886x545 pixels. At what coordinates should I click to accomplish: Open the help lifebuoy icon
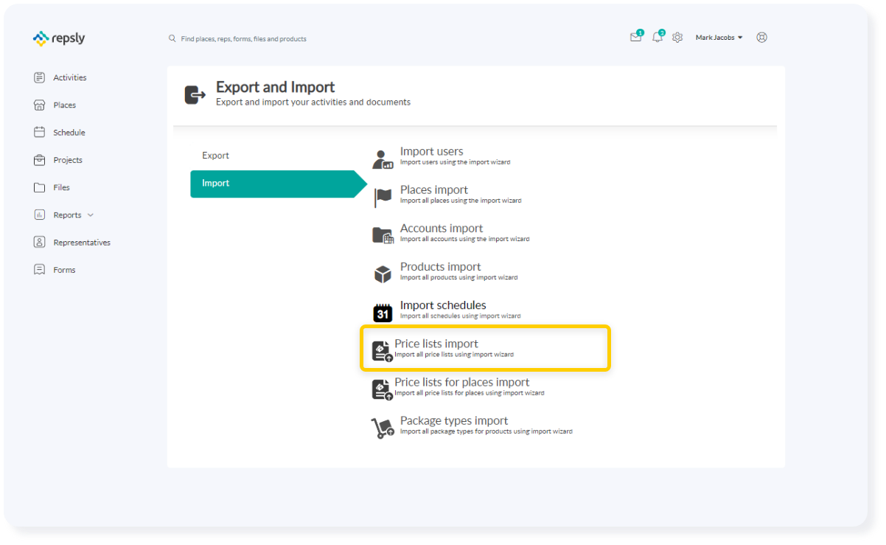pyautogui.click(x=761, y=38)
